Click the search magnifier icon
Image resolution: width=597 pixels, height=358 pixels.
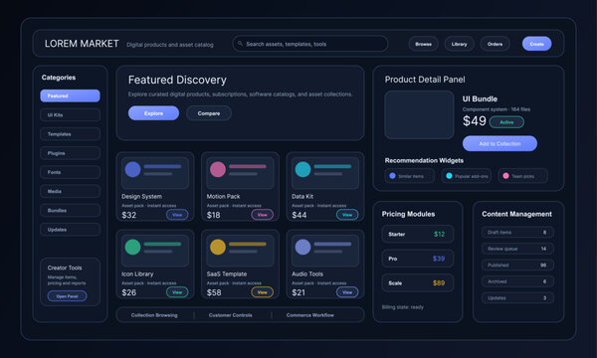240,44
